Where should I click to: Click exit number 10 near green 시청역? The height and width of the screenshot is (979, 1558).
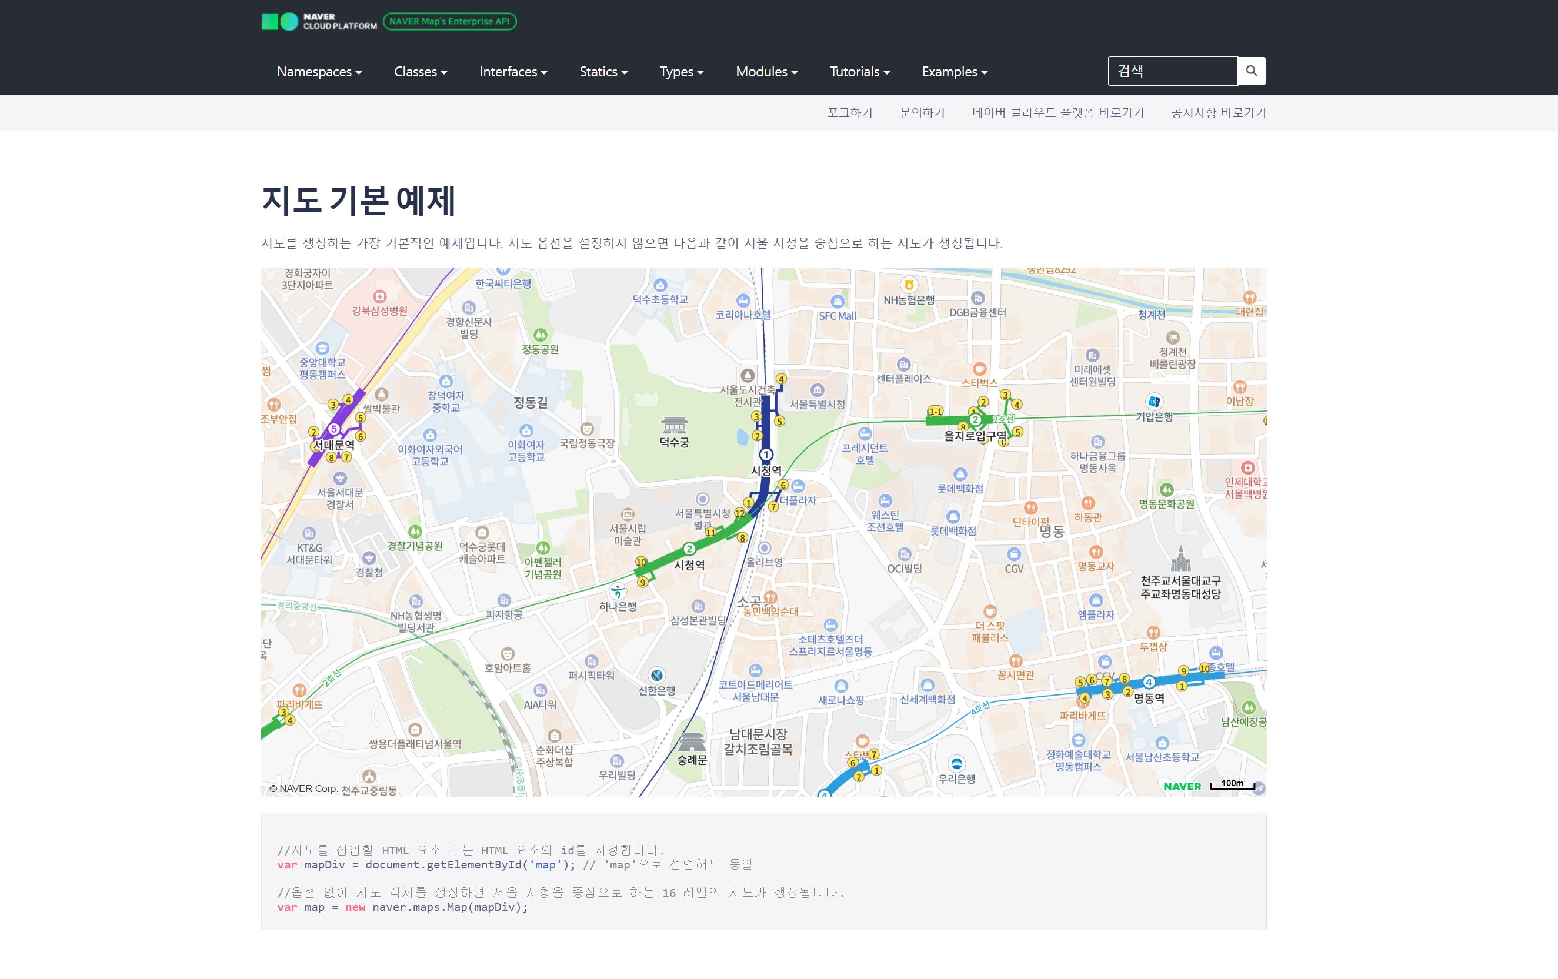coord(640,562)
